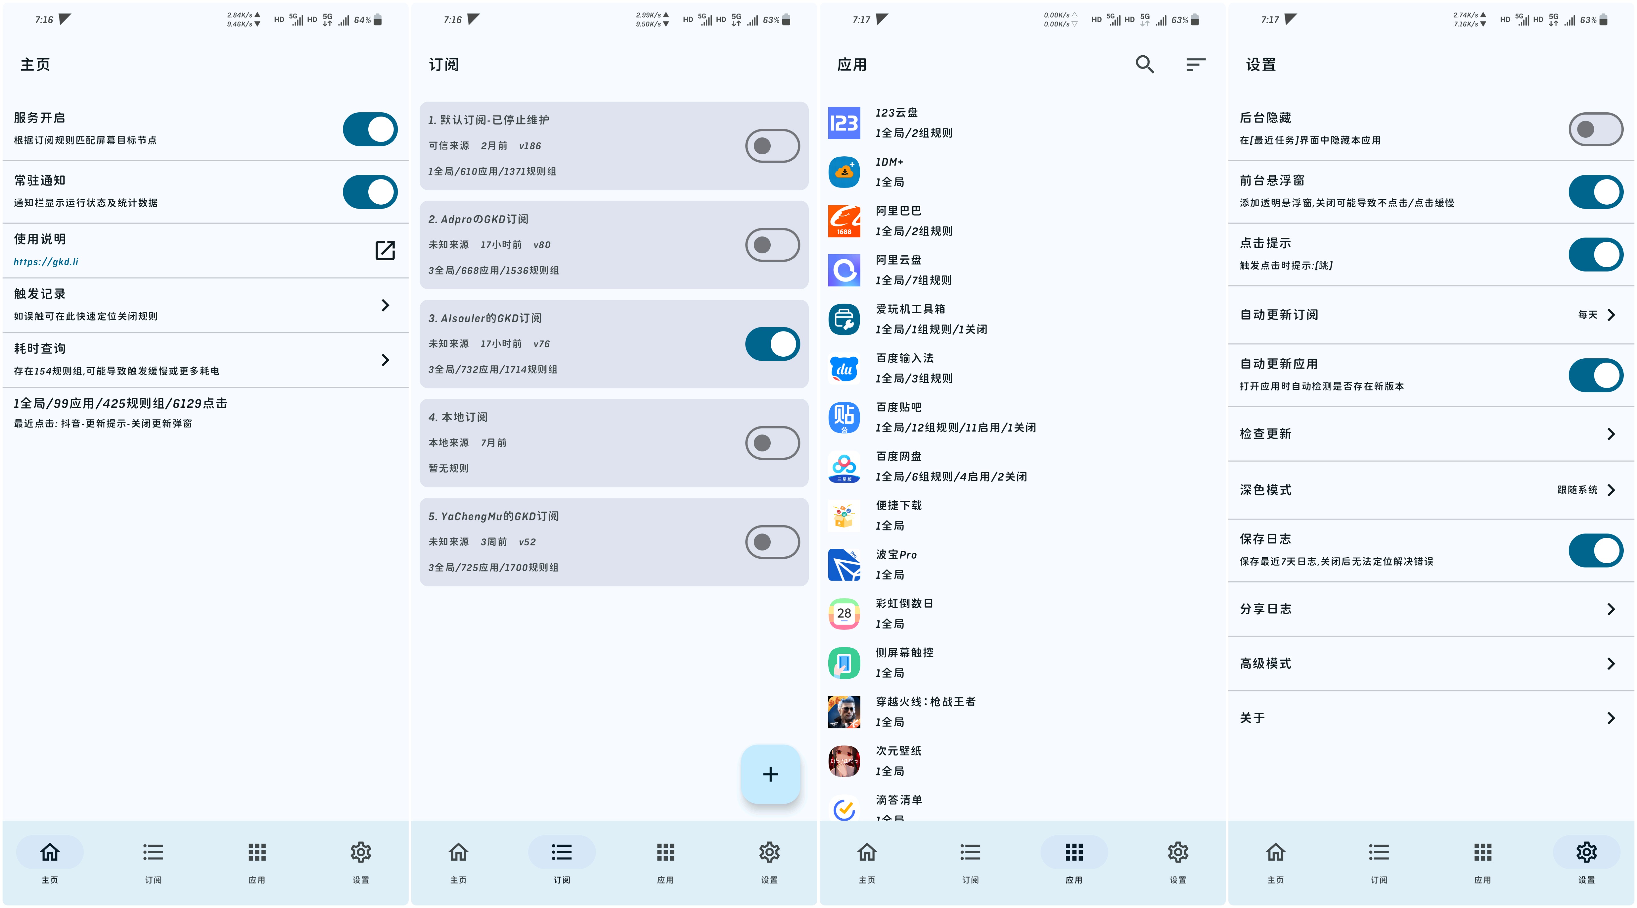This screenshot has height=908, width=1637.
Task: Open the https://gkd.li link
Action: pyautogui.click(x=46, y=262)
